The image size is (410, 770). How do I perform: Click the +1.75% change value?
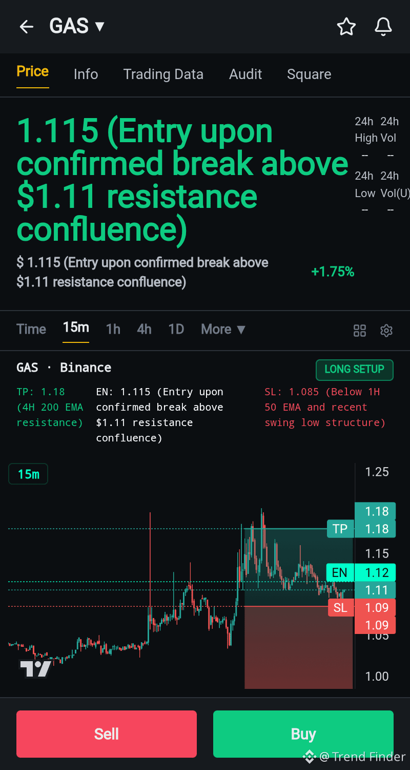[333, 272]
